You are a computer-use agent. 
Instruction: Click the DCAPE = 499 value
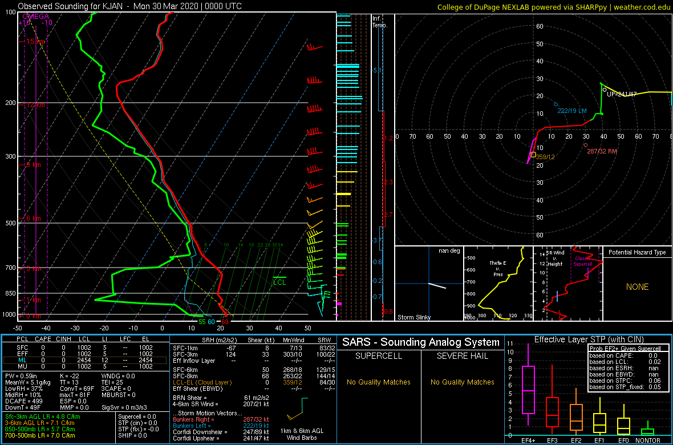(22, 401)
